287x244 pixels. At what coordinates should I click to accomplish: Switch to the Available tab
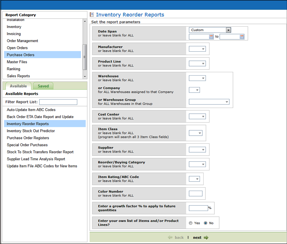click(x=18, y=86)
